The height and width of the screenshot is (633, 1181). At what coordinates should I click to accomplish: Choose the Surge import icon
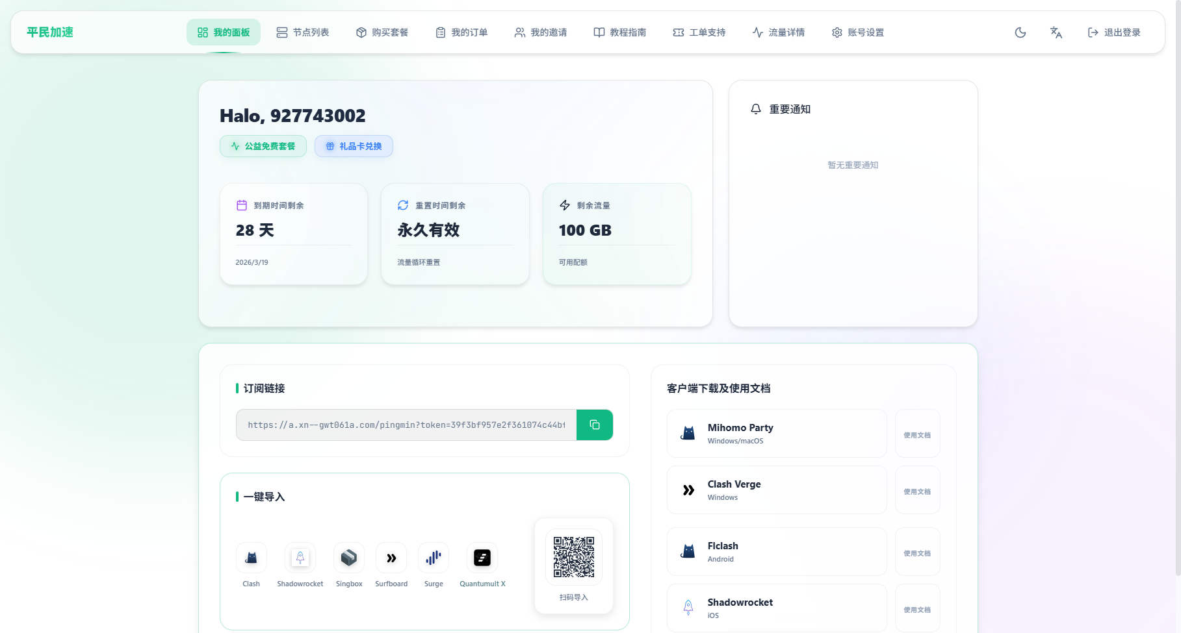click(434, 558)
